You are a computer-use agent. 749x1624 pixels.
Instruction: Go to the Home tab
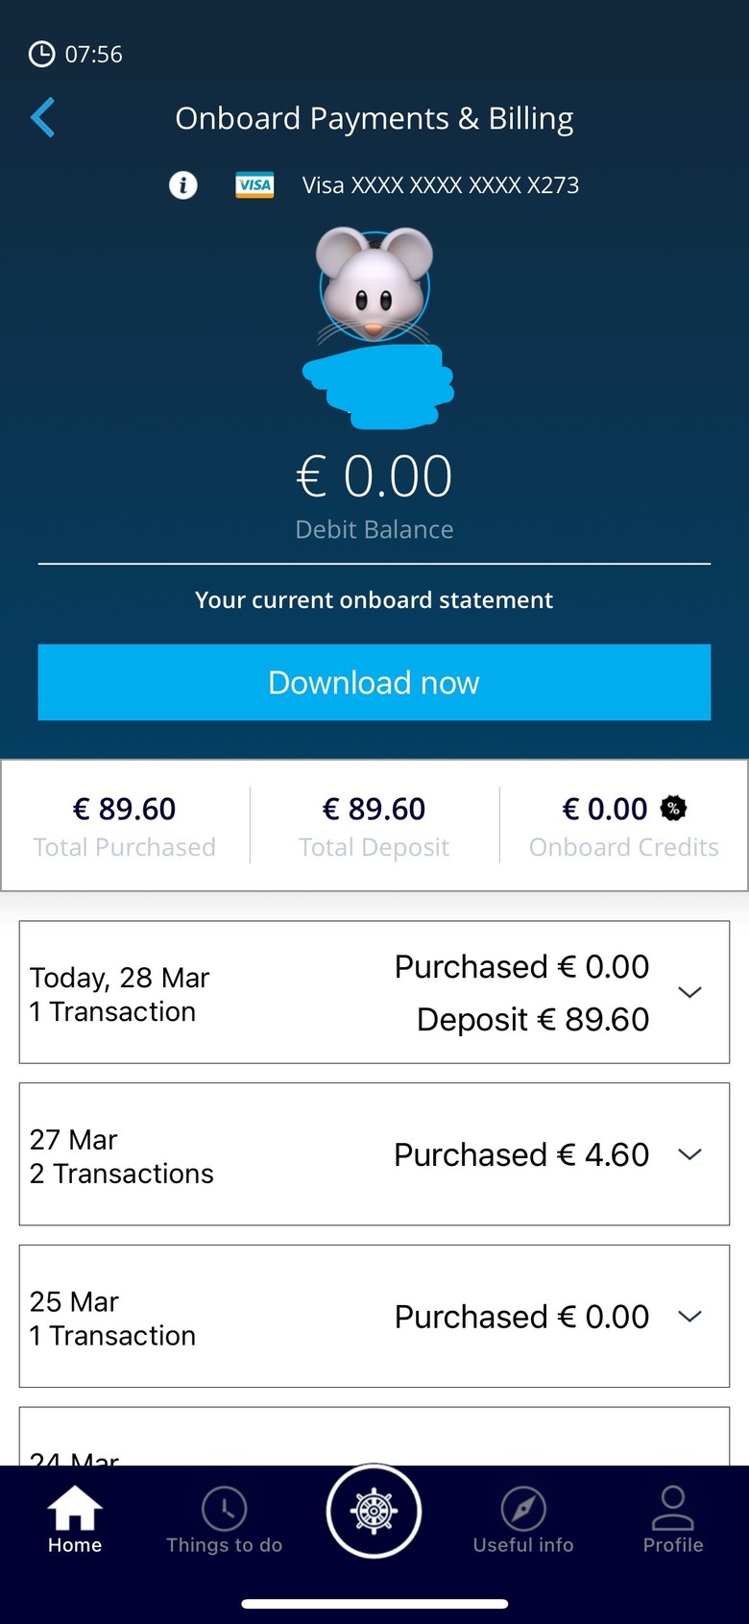pyautogui.click(x=75, y=1520)
